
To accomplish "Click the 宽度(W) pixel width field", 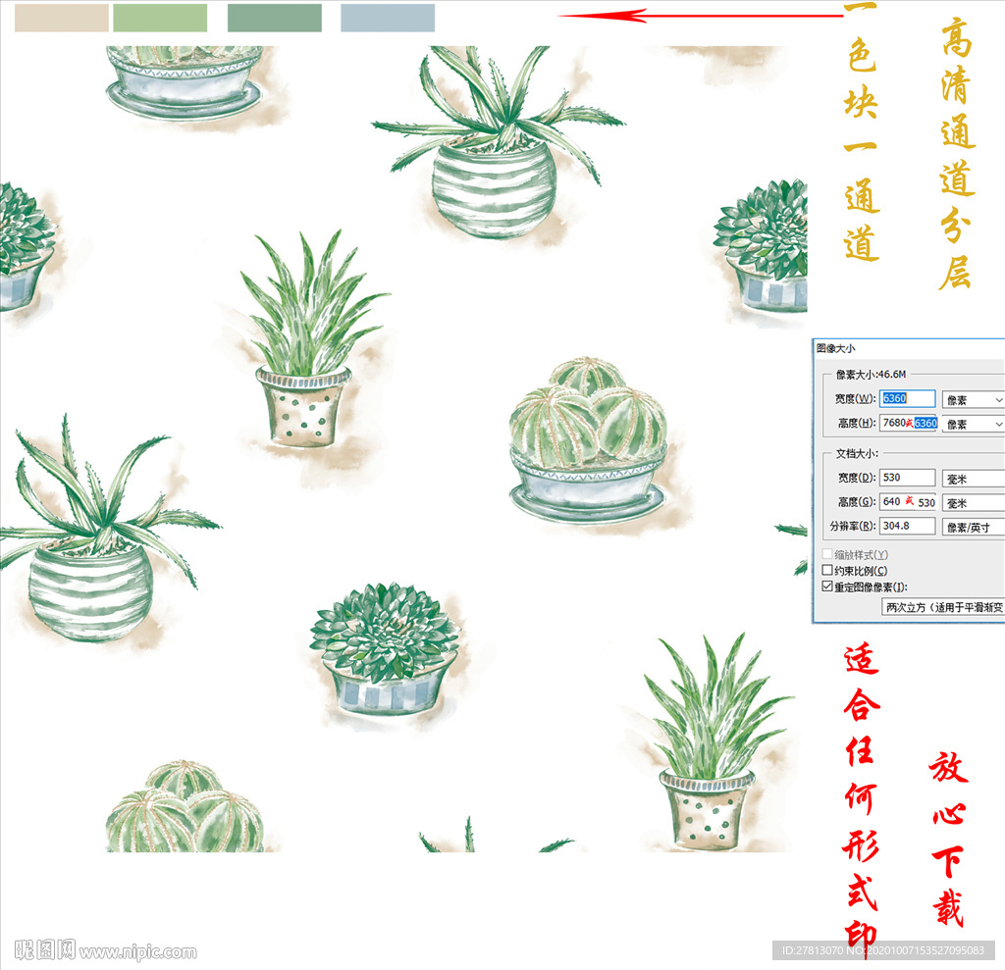I will (907, 398).
